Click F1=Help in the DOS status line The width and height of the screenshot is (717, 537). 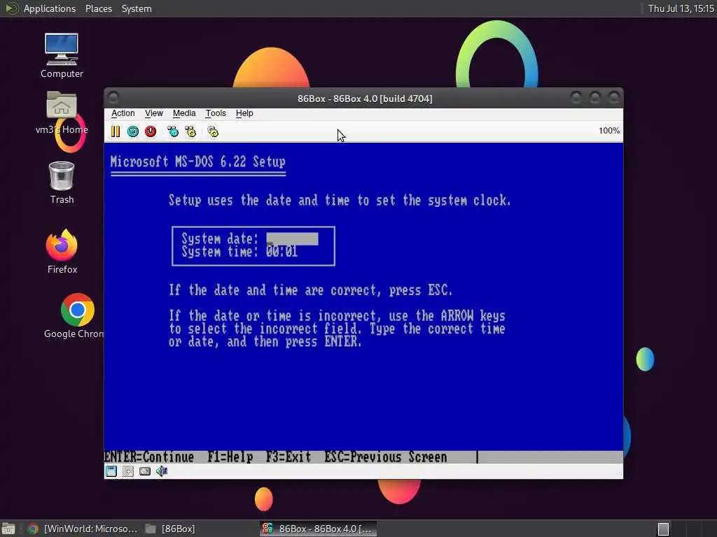click(x=230, y=457)
